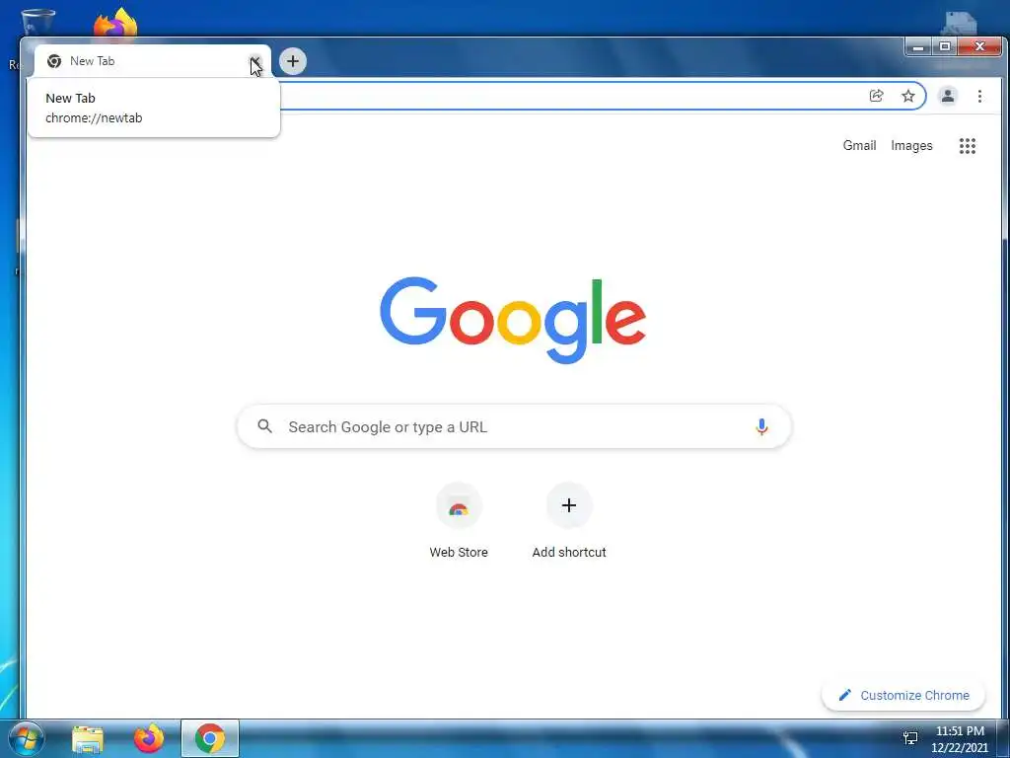Image resolution: width=1010 pixels, height=758 pixels.
Task: Select the New Tab tab
Action: (x=152, y=61)
